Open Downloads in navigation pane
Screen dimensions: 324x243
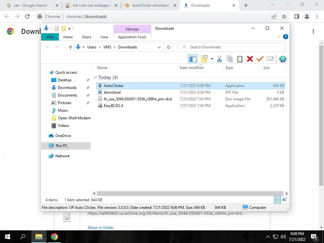point(67,88)
